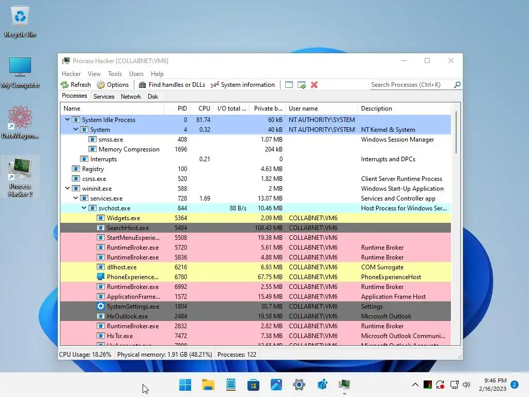The width and height of the screenshot is (529, 397).
Task: Click the Widgets.exe process icon
Action: point(101,218)
